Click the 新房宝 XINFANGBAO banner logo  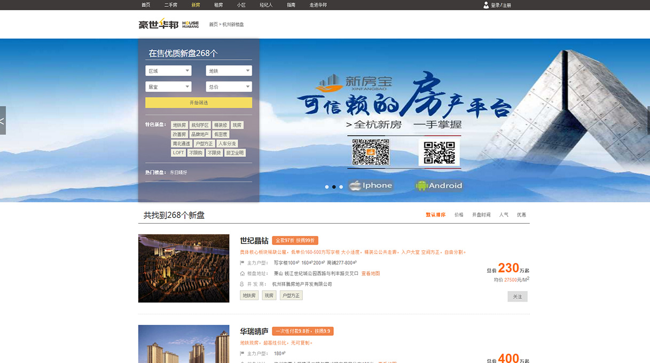pos(354,84)
